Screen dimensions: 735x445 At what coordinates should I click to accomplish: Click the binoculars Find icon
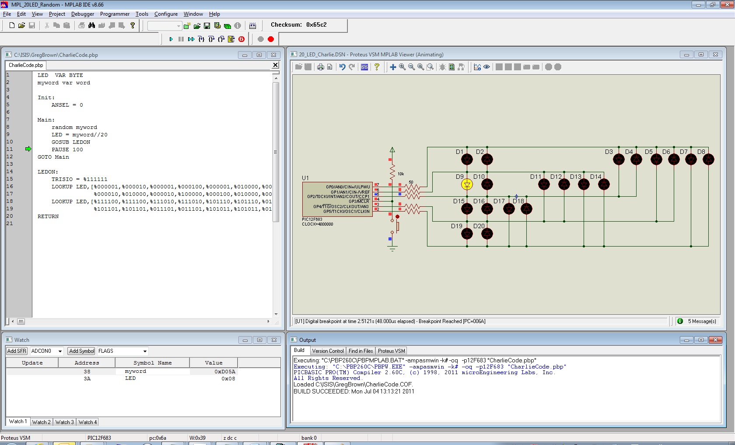[x=91, y=25]
